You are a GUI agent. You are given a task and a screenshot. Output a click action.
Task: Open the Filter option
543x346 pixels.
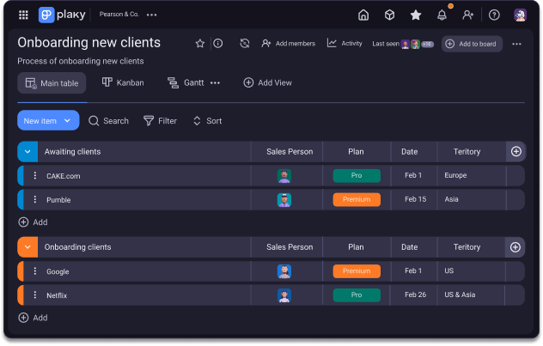pos(160,121)
